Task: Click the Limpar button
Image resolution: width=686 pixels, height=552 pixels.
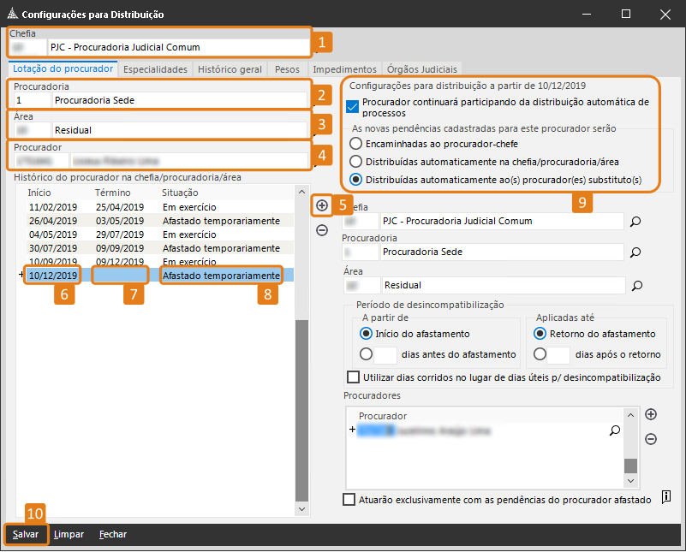Action: coord(69,534)
